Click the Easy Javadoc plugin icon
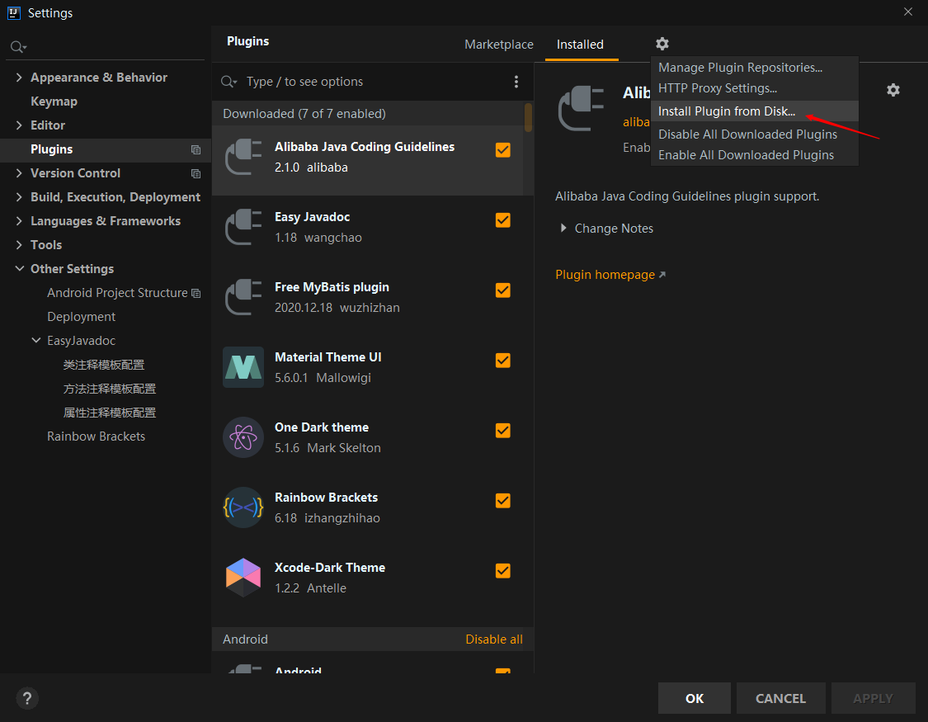 (x=243, y=227)
